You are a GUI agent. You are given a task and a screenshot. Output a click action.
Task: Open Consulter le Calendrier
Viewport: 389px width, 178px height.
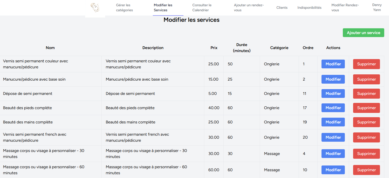202,8
